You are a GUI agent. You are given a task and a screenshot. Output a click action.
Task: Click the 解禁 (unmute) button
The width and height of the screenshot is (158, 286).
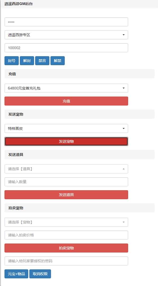pos(57,60)
